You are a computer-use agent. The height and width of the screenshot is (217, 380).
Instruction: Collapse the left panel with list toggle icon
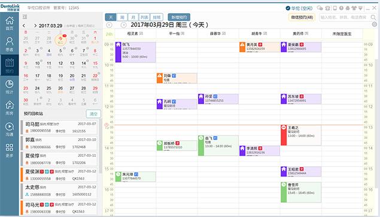point(25,17)
